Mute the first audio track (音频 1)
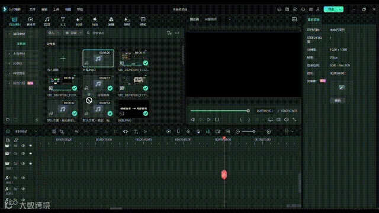The width and height of the screenshot is (379, 213). click(x=23, y=177)
